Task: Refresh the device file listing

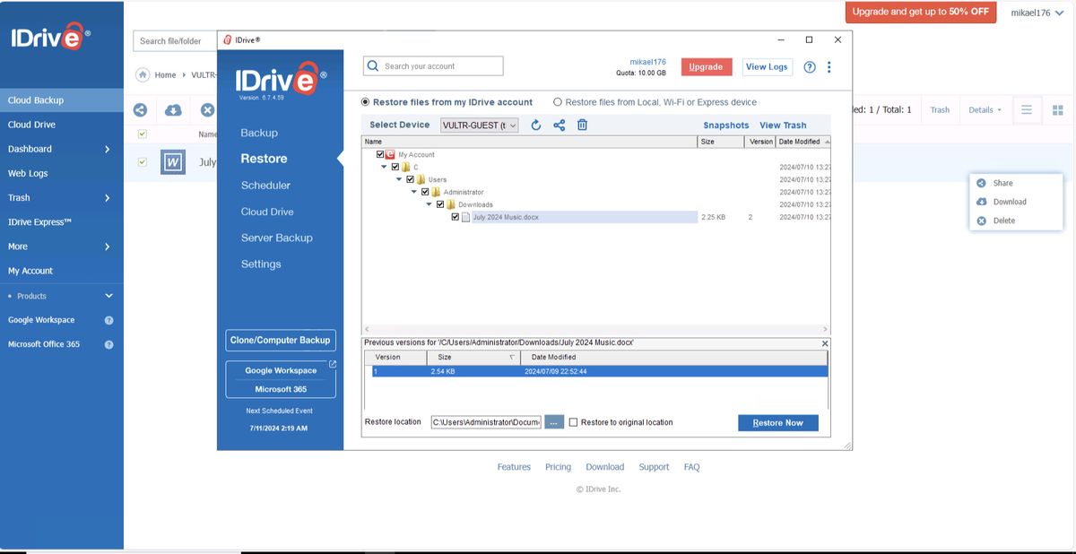Action: click(535, 125)
